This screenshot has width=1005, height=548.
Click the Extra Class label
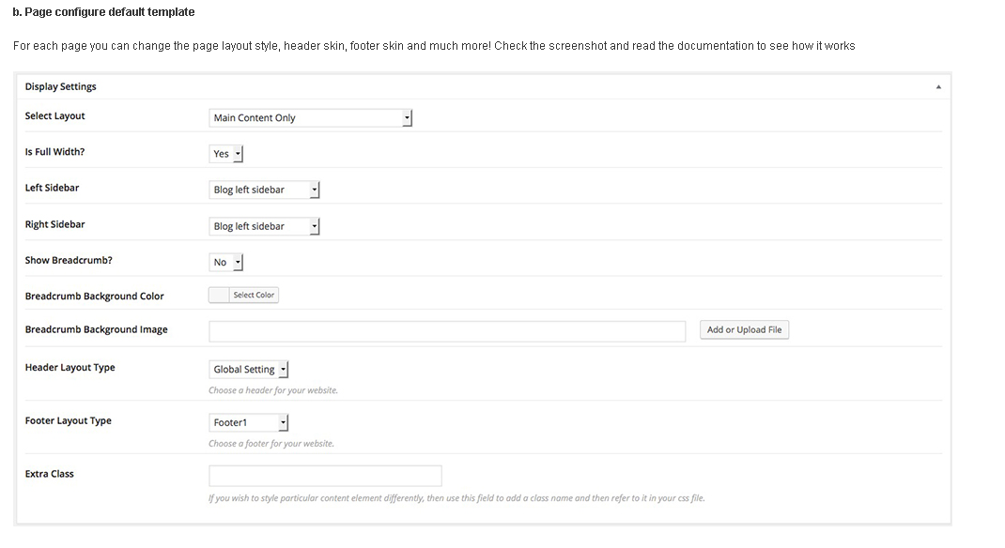point(49,474)
